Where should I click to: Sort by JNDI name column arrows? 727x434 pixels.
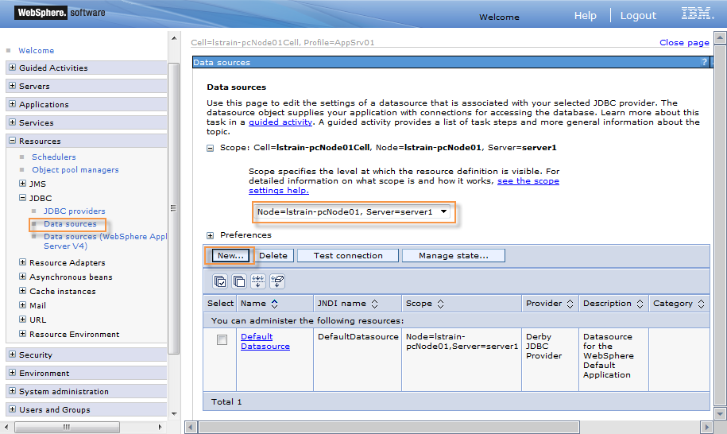(374, 304)
